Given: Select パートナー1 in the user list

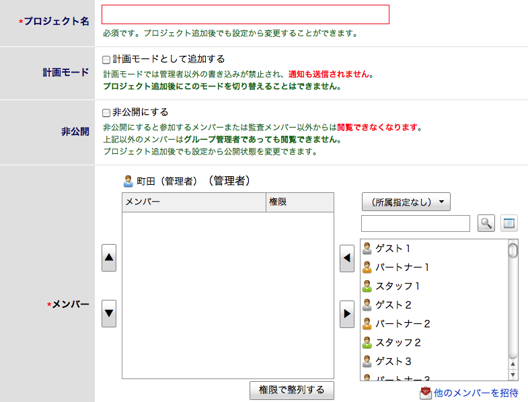Looking at the screenshot, I should [434, 268].
